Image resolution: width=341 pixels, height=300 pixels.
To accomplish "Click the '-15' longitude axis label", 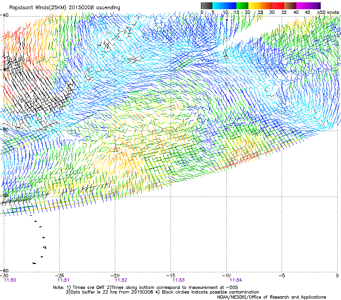I will pos(170,276).
